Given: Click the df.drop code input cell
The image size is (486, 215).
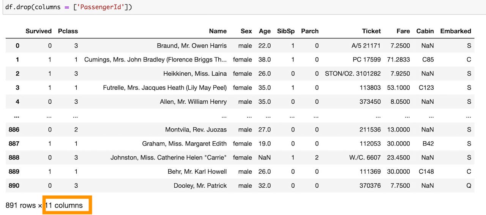Looking at the screenshot, I should (x=243, y=7).
